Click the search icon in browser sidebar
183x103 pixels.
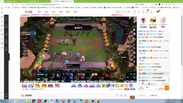(x=2, y=21)
